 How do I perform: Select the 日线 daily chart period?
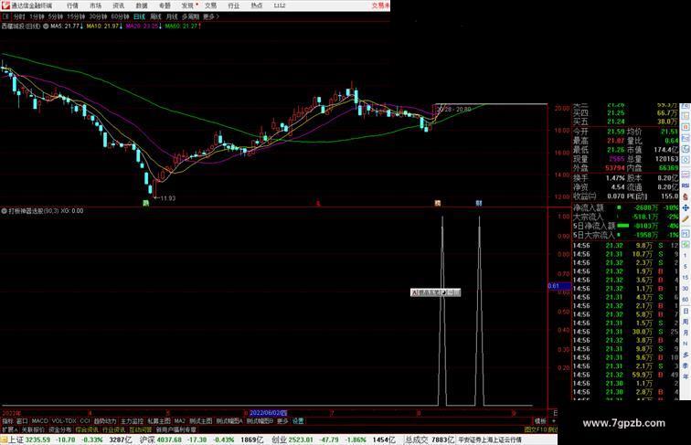coord(139,16)
